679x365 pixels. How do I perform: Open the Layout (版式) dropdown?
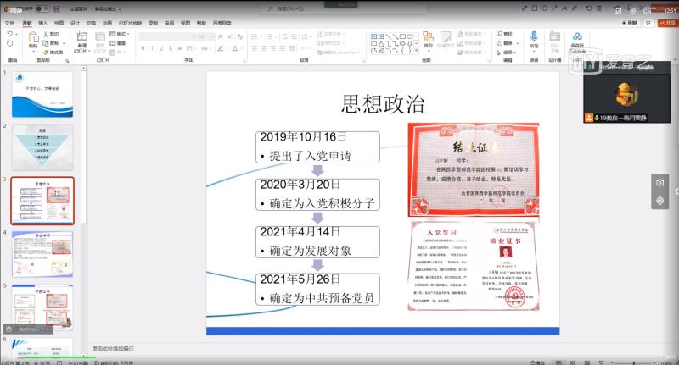120,34
